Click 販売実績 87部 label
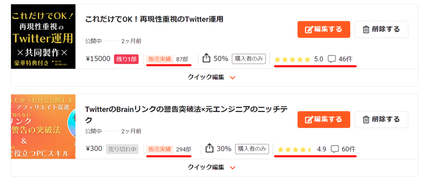 168,59
